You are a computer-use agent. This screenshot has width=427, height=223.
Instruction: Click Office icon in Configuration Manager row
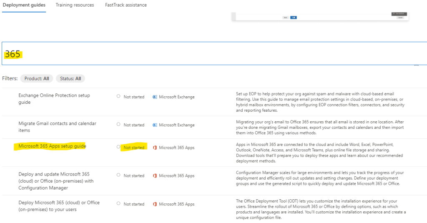pos(155,176)
